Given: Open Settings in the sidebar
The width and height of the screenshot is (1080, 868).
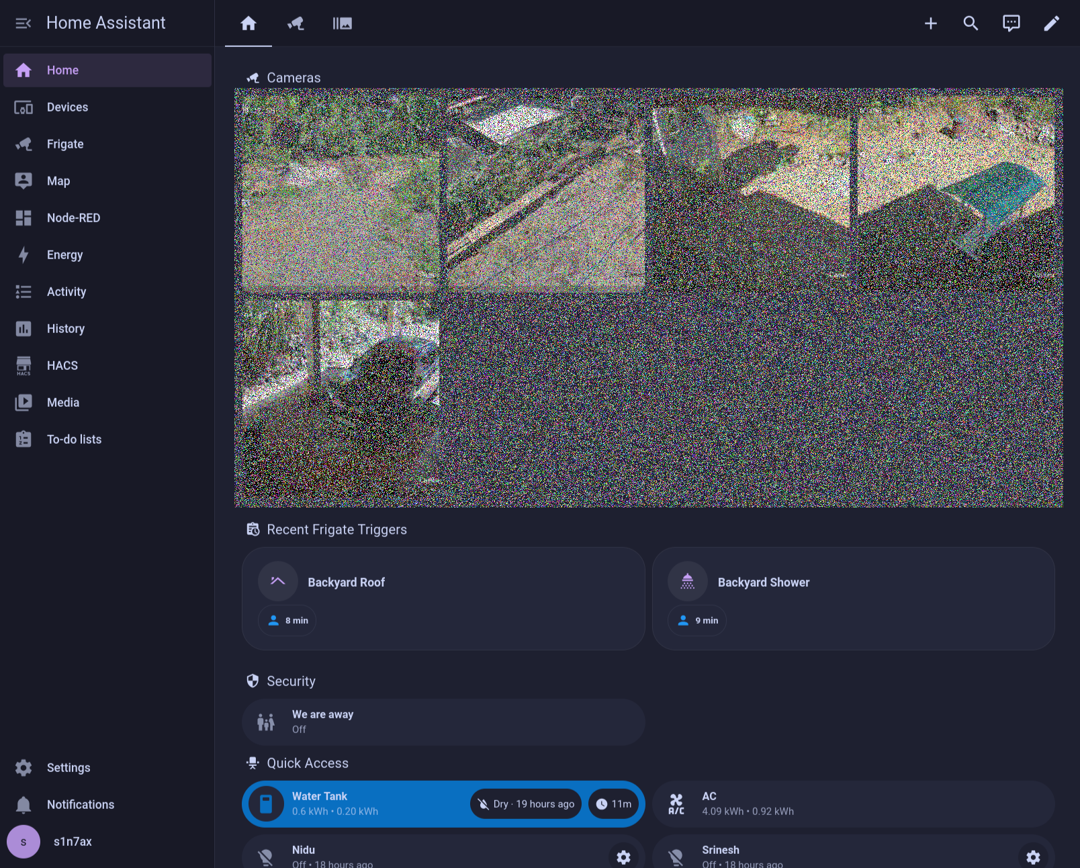Looking at the screenshot, I should pyautogui.click(x=107, y=768).
